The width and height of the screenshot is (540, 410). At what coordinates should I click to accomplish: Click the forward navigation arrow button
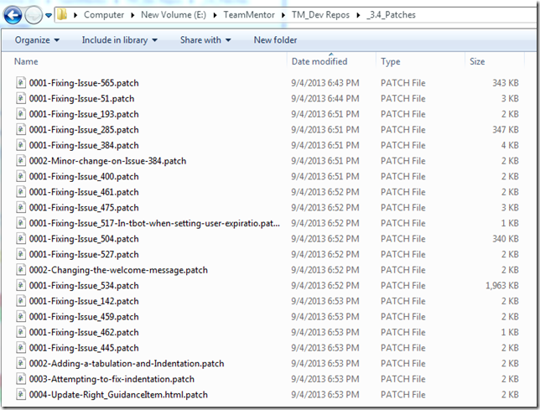[x=33, y=15]
